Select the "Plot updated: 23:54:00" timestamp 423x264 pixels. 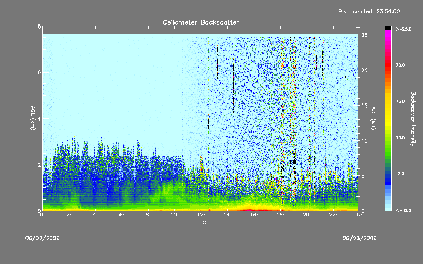369,11
